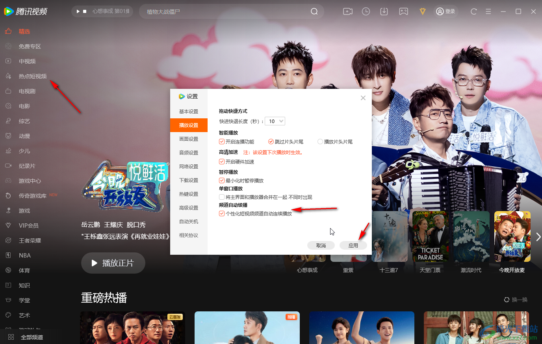Click the 游戏中心 gamepad icon in sidebar

[8, 181]
